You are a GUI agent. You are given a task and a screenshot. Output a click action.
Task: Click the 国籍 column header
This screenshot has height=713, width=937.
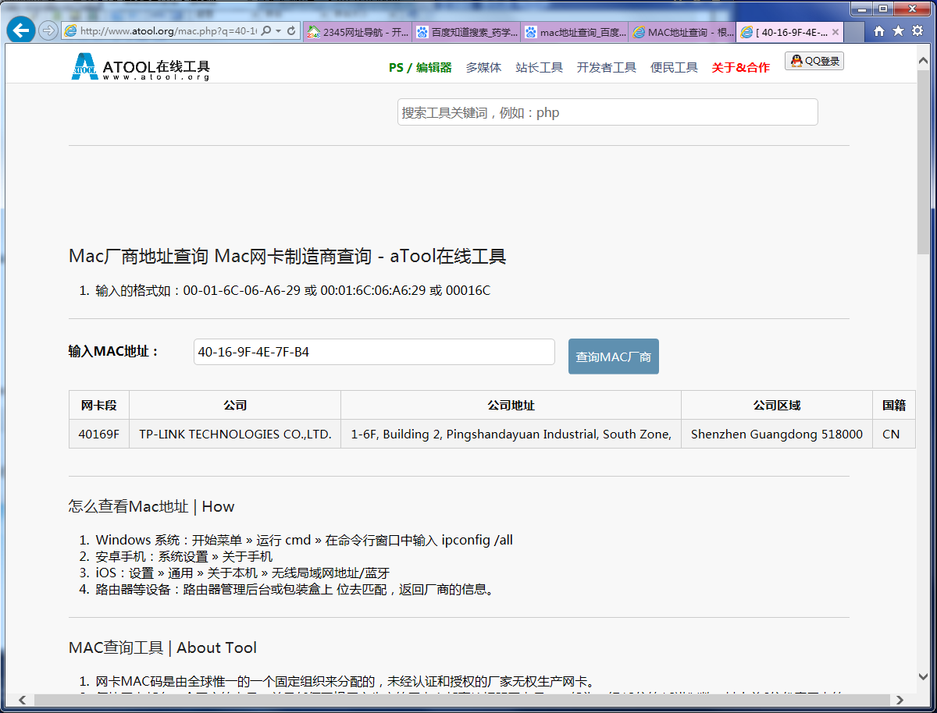894,405
